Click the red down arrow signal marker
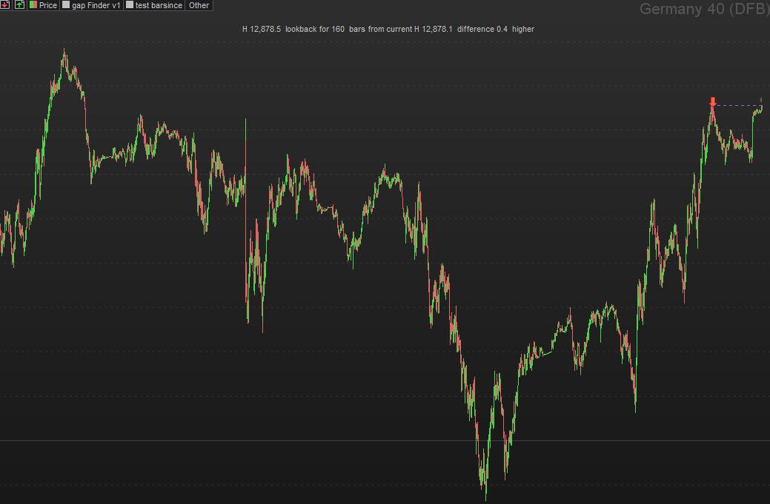Viewport: 770px width, 504px height. [x=713, y=102]
